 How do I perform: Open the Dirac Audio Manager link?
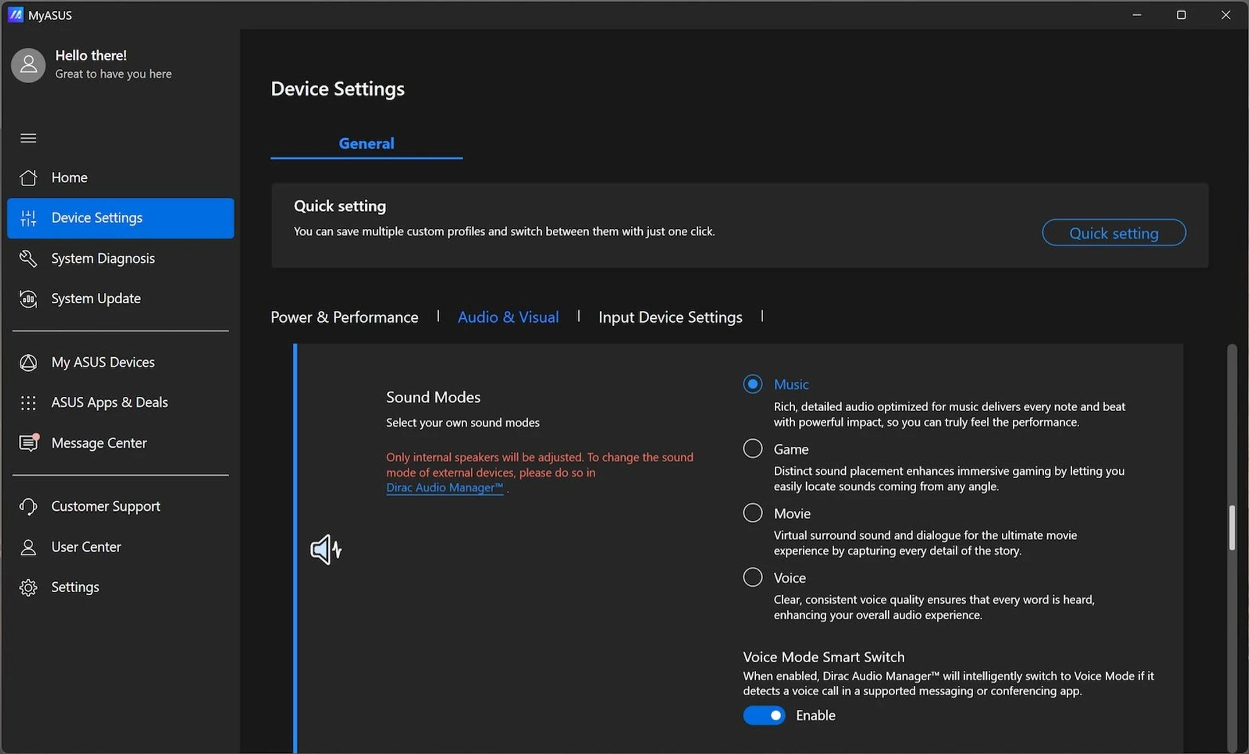[x=444, y=488]
